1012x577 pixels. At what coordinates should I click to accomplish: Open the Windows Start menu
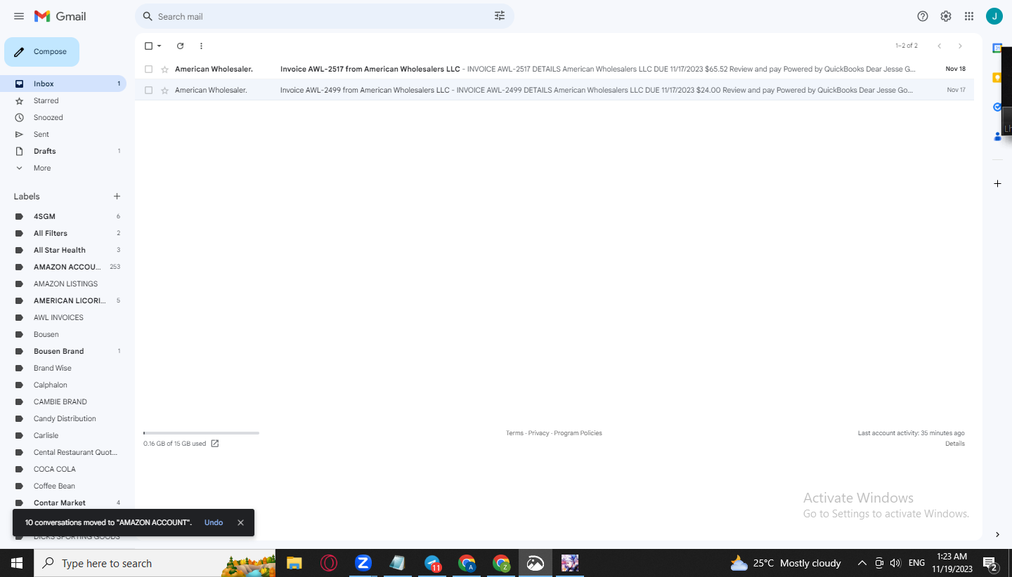(17, 563)
